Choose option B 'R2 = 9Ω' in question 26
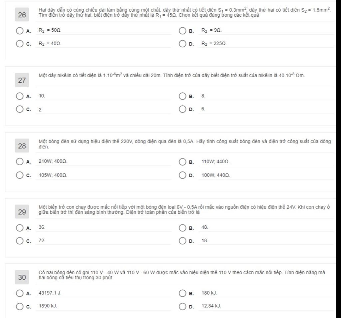 182,31
